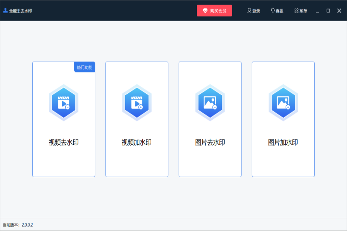Click the headset icon beside 客服
The height and width of the screenshot is (231, 347).
tap(273, 11)
